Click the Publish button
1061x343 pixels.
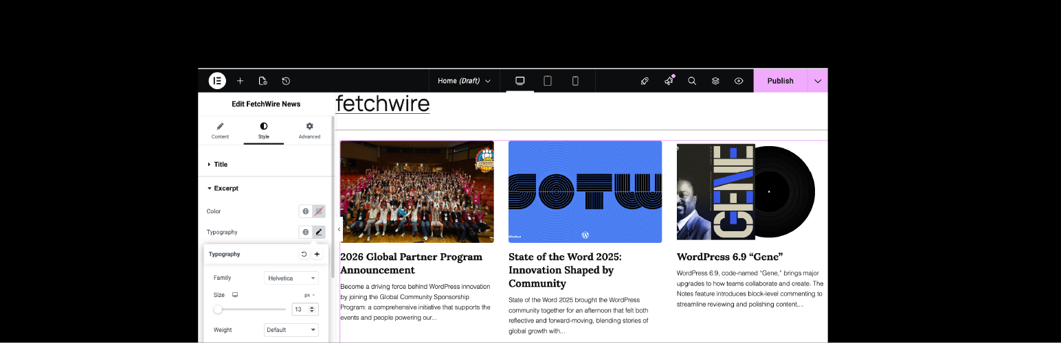(780, 81)
